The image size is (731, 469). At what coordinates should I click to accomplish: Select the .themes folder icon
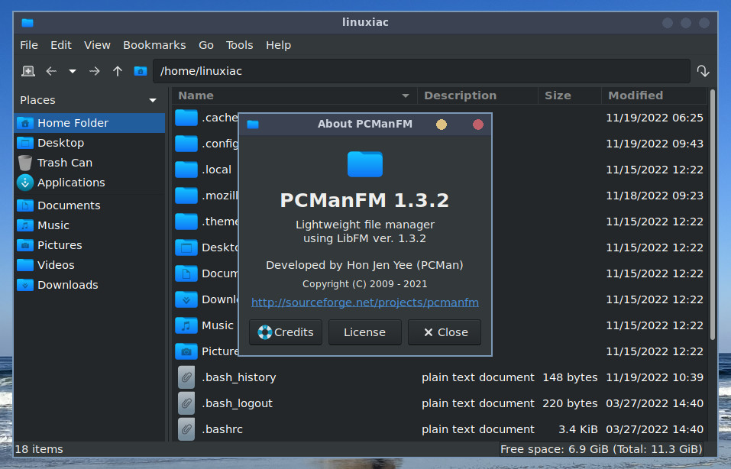tap(186, 222)
